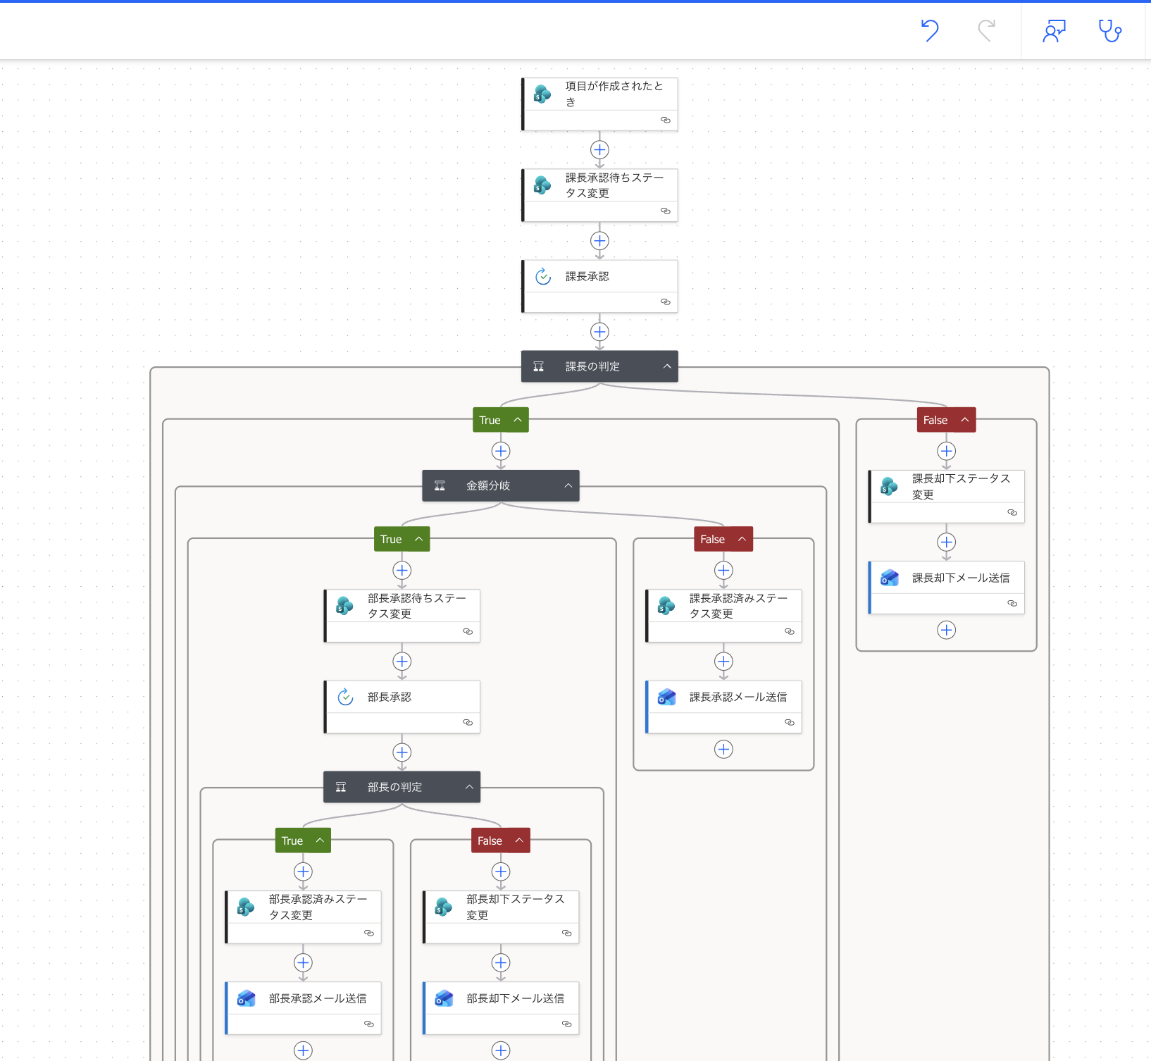This screenshot has height=1061, width=1151.
Task: Add a step below the 部長承認 card
Action: (402, 752)
